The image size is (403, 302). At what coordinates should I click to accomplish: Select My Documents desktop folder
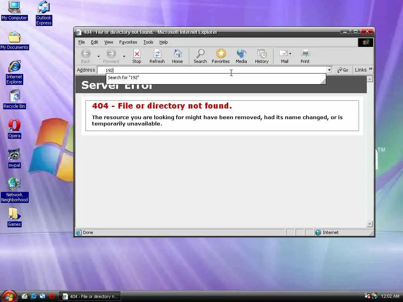point(15,41)
